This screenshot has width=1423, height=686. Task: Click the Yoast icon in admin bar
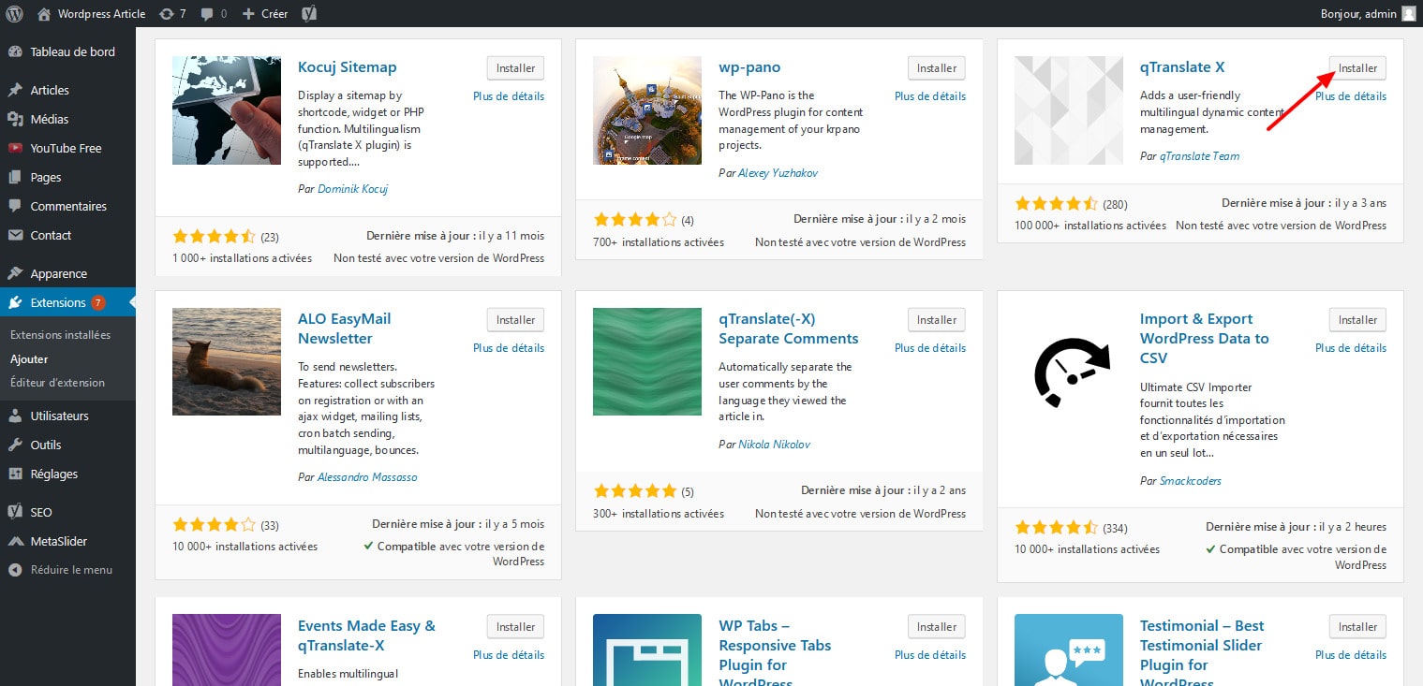pyautogui.click(x=309, y=14)
